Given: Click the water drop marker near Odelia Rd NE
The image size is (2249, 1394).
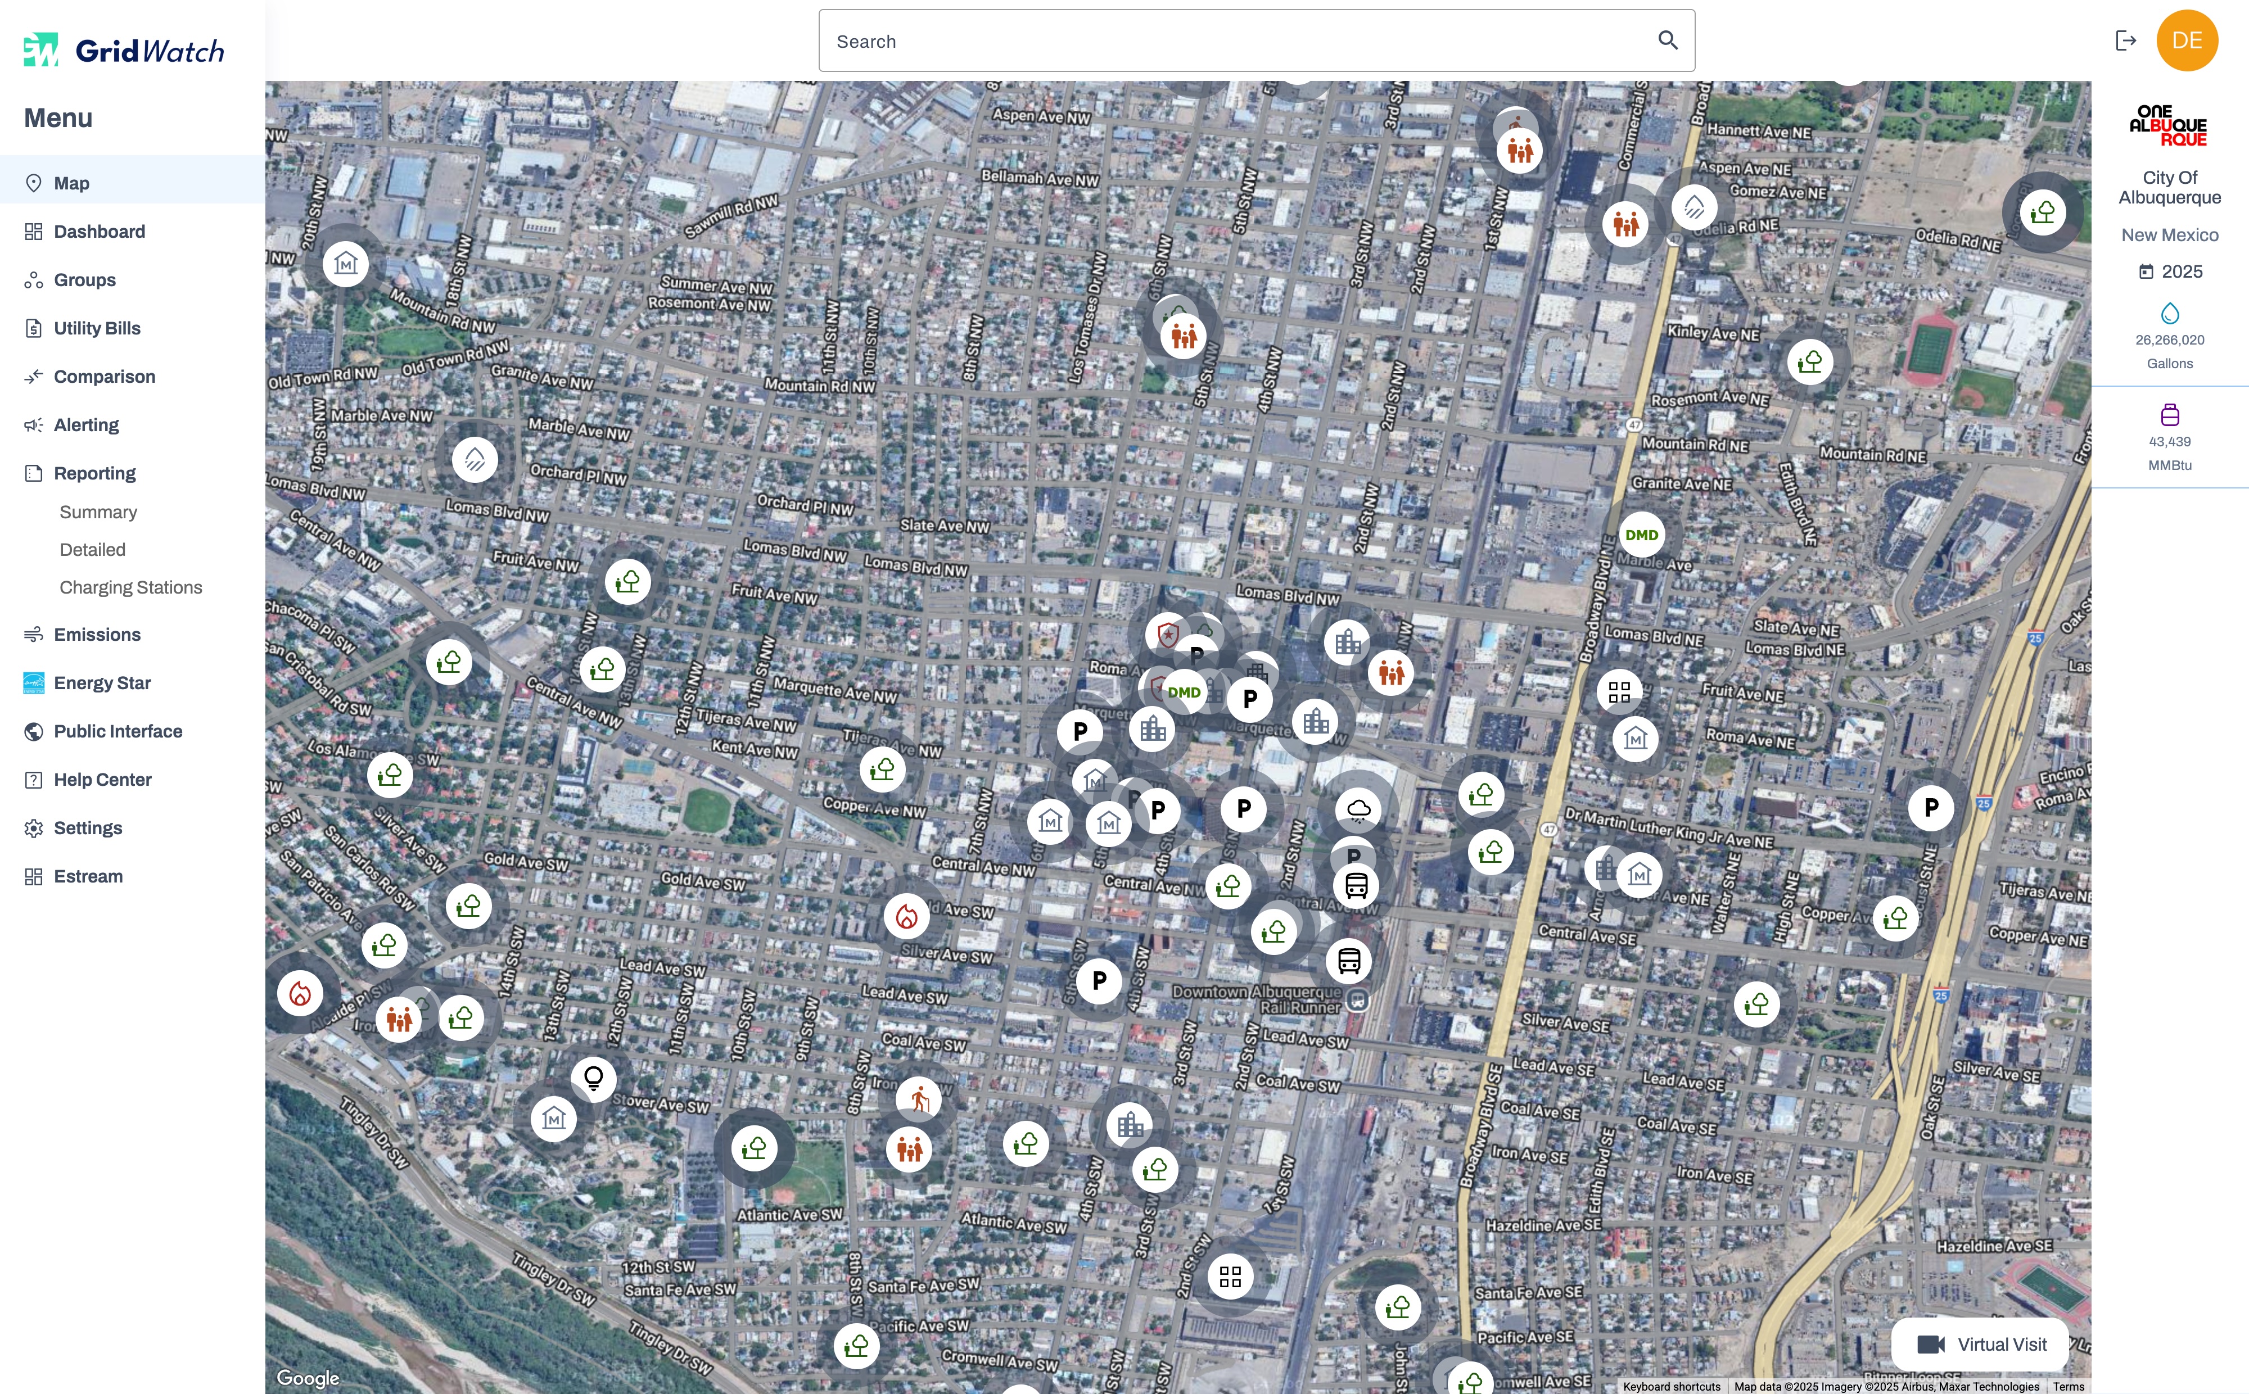Looking at the screenshot, I should tap(1695, 206).
